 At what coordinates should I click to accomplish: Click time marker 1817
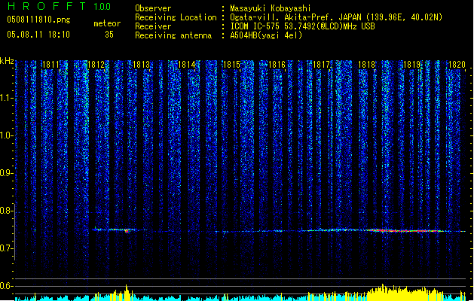point(321,65)
